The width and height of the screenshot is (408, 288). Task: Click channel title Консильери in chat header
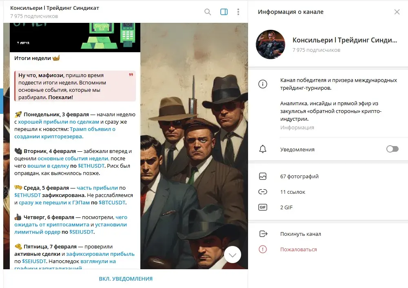point(55,8)
